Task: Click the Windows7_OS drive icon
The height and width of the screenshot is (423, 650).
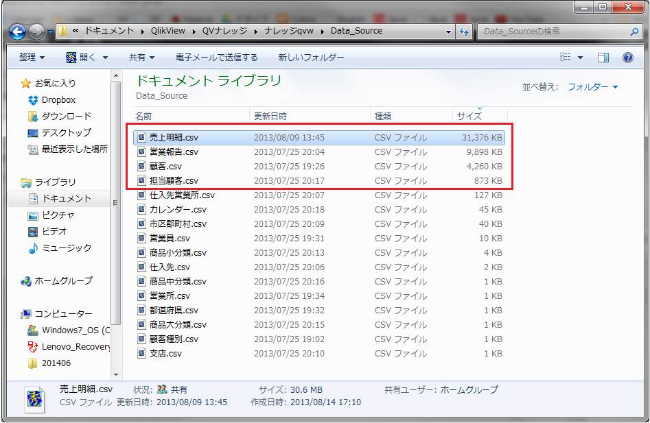Action: click(33, 330)
